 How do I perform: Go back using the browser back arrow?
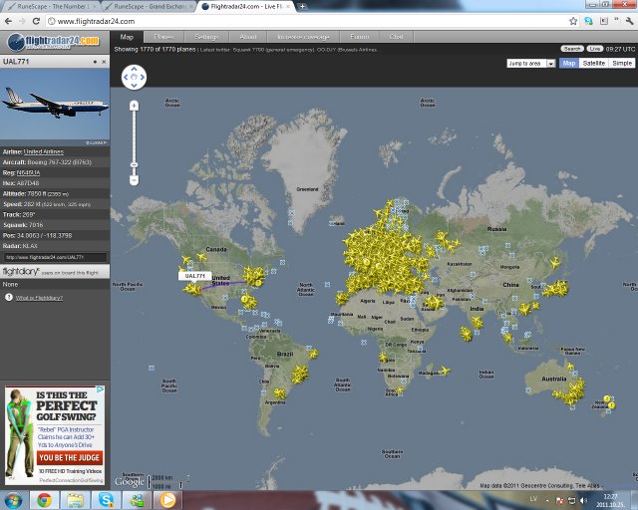(9, 21)
